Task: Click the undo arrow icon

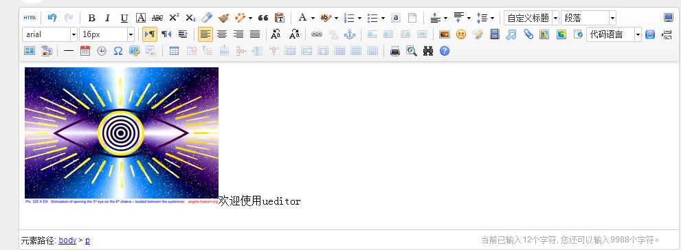Action: click(52, 18)
